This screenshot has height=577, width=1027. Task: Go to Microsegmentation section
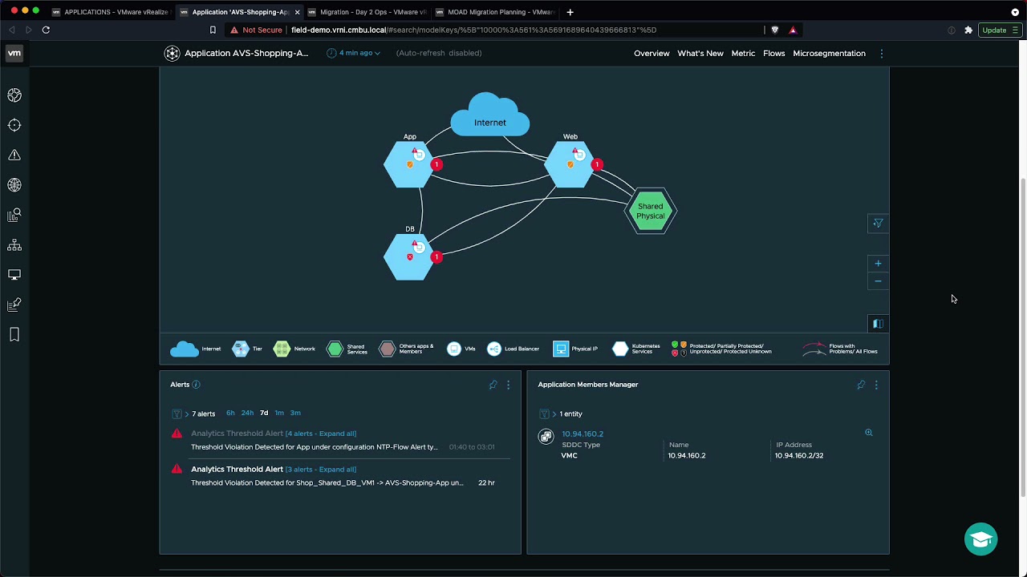point(829,54)
